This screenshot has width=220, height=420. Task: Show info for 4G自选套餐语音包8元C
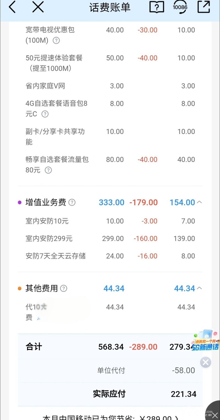(x=45, y=114)
